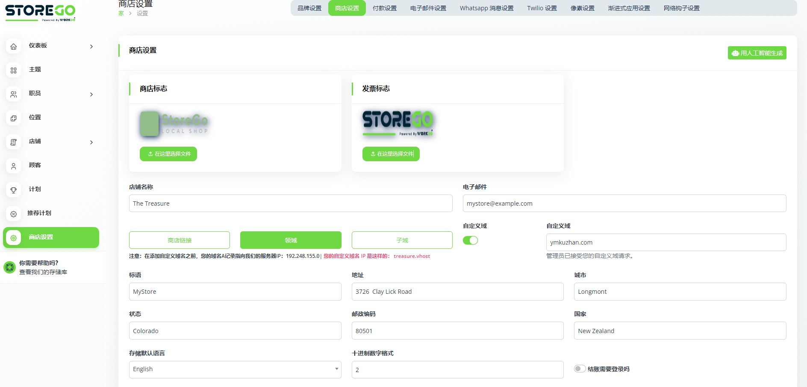Click the referral program icon in sidebar

click(14, 214)
